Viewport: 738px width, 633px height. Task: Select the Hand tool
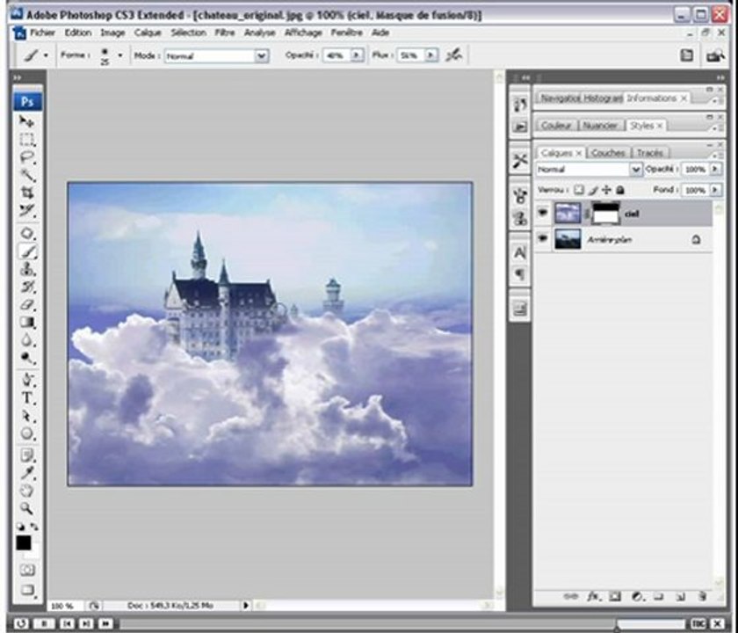[x=27, y=491]
